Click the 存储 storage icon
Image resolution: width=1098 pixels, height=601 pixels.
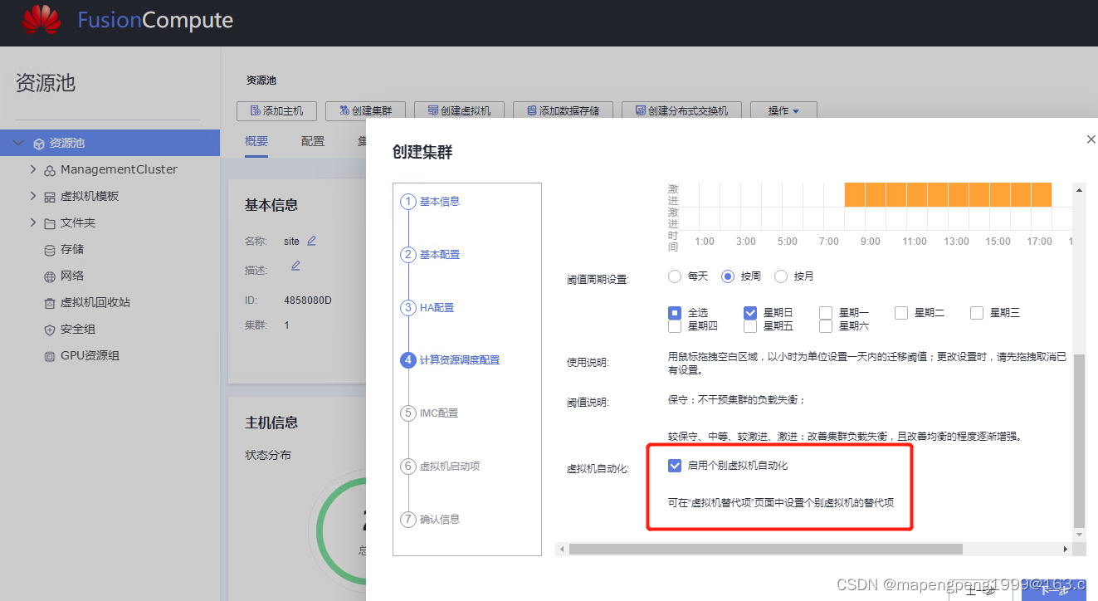click(x=50, y=250)
